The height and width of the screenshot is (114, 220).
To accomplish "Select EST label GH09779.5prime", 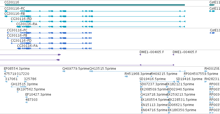I will (x=76, y=69).
